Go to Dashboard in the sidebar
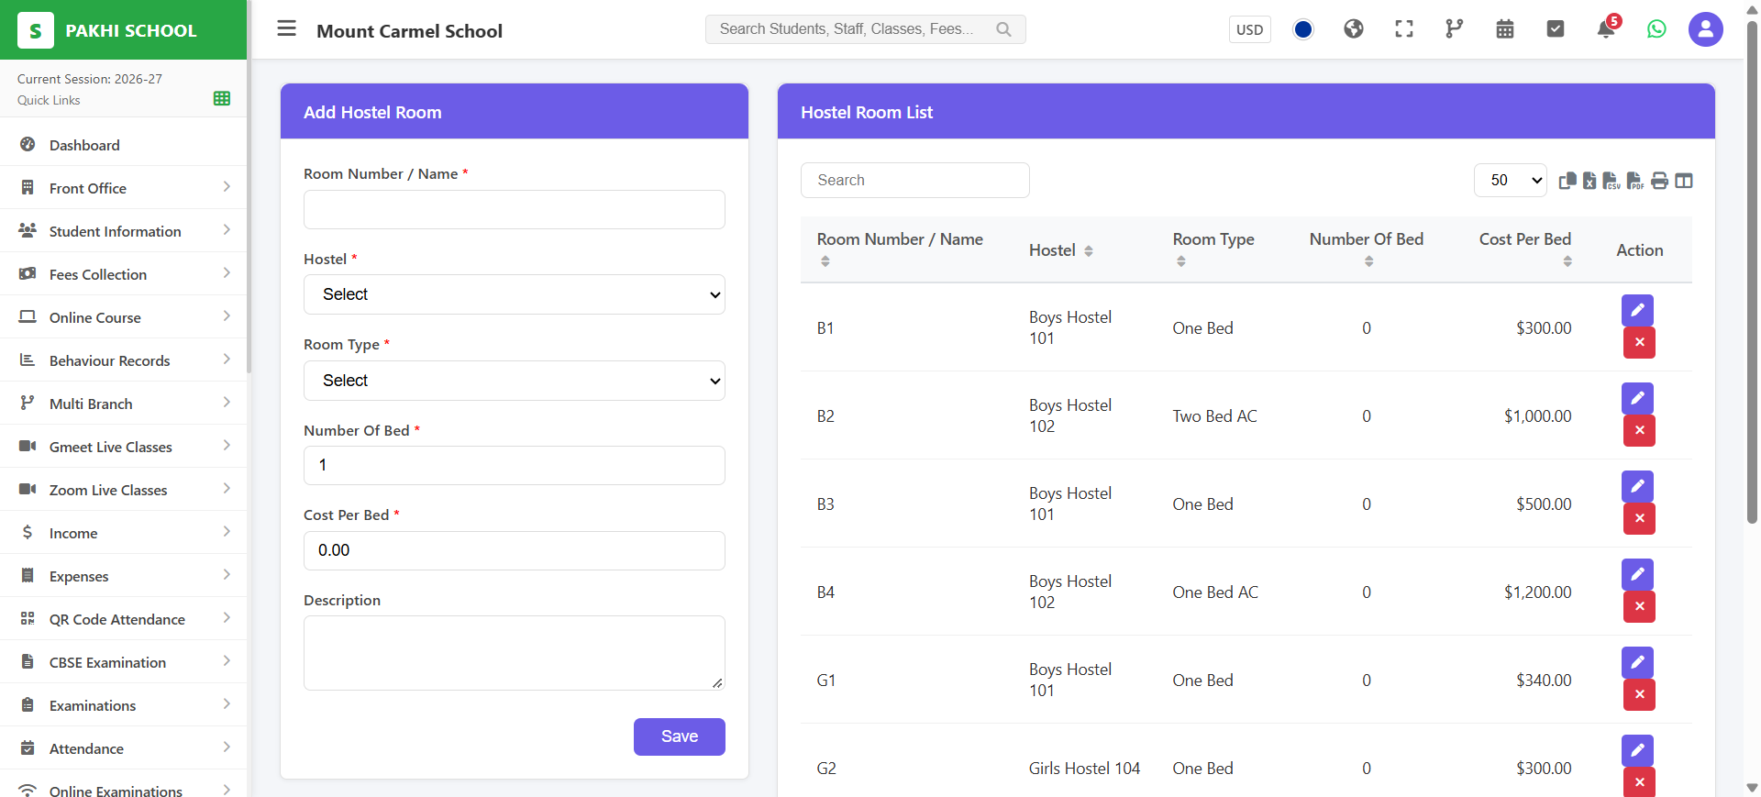This screenshot has width=1761, height=797. (124, 145)
